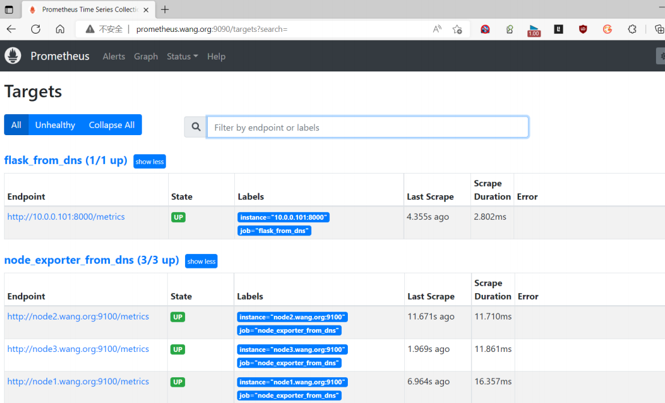Image resolution: width=665 pixels, height=403 pixels.
Task: Click the red shield uBlock extension icon
Action: click(x=583, y=29)
